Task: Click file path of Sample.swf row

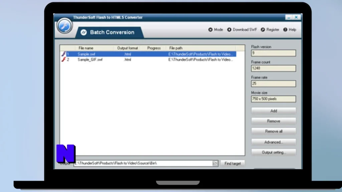Action: click(x=200, y=54)
